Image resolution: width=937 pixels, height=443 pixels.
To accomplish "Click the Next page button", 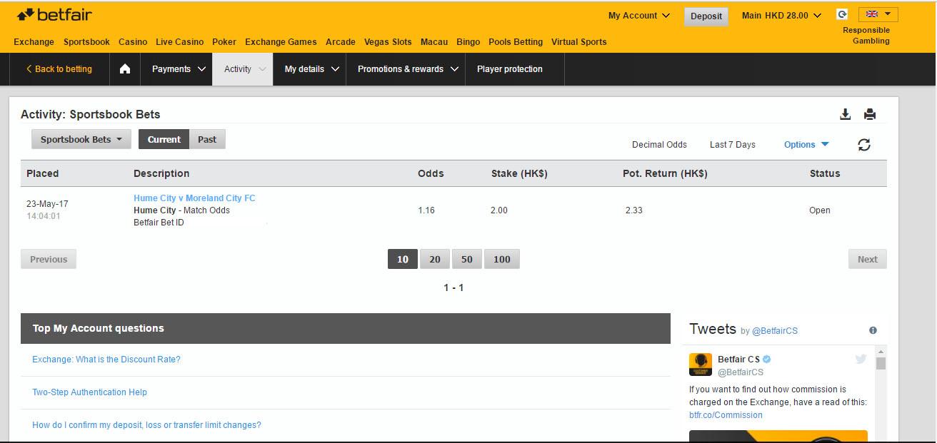I will pyautogui.click(x=868, y=259).
